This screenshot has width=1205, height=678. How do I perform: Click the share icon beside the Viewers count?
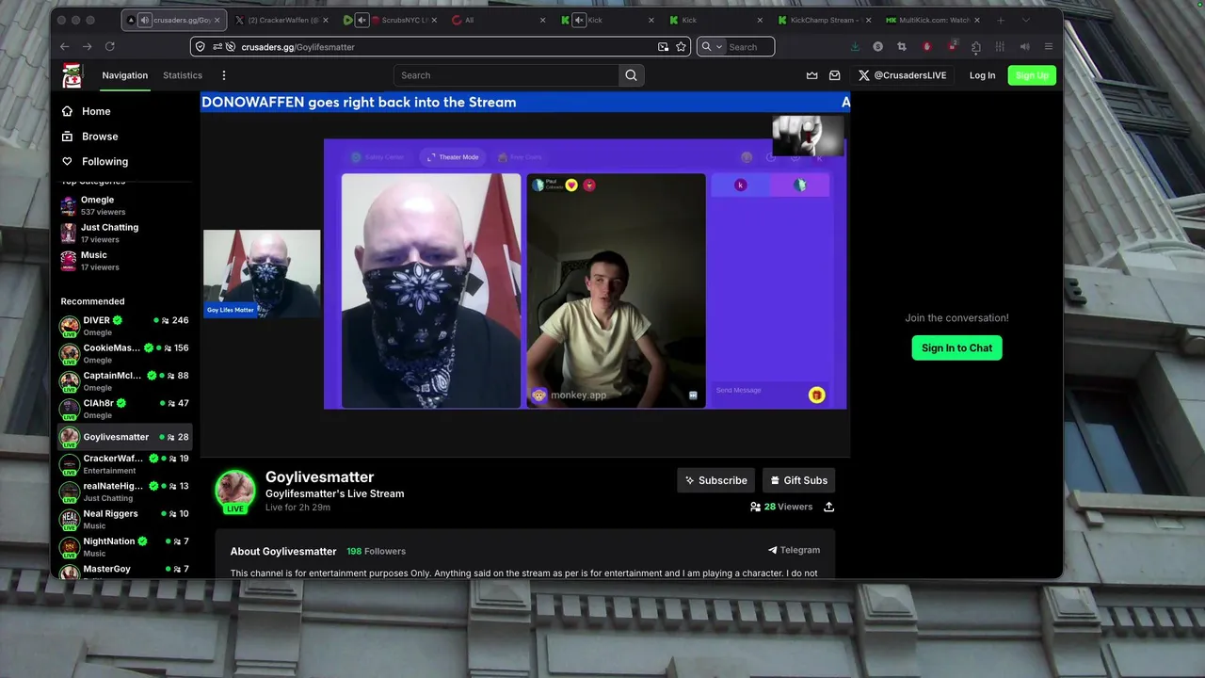coord(828,507)
